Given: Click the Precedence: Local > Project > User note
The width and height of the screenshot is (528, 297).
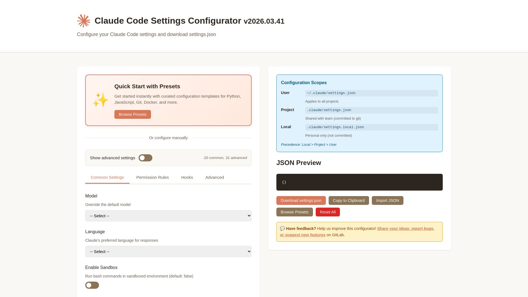Looking at the screenshot, I should 309,145.
